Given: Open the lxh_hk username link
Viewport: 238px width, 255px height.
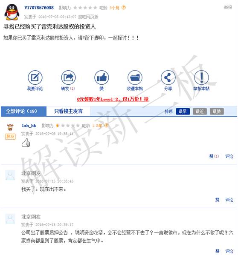Looking at the screenshot, I should tap(29, 126).
